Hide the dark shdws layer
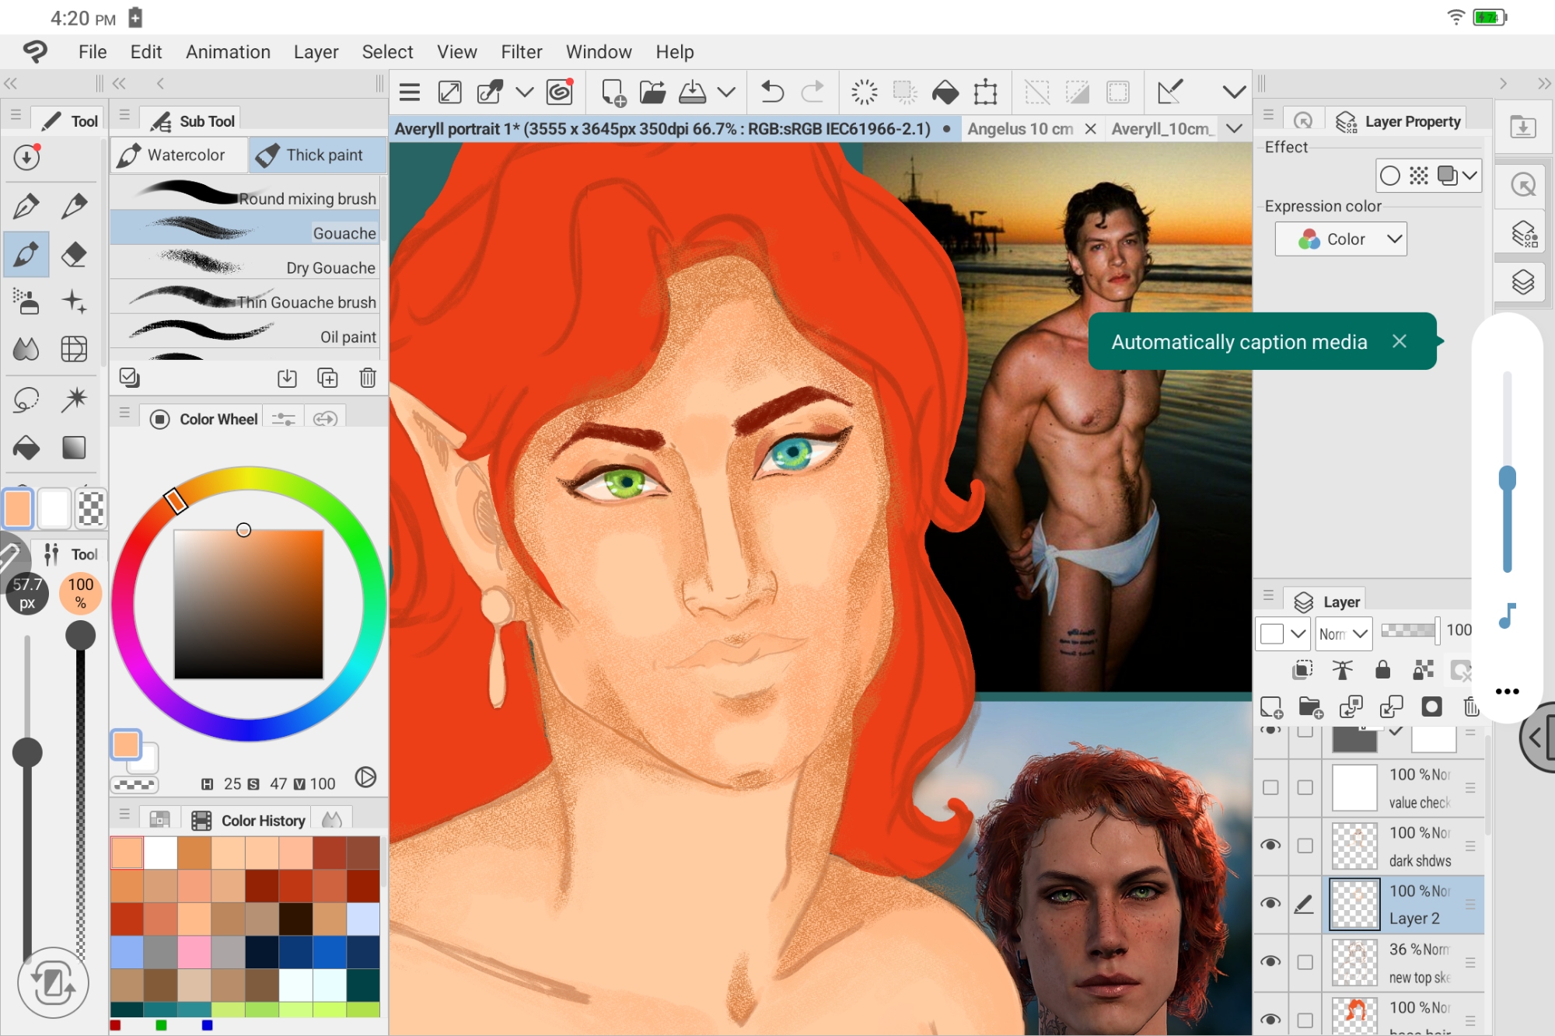1555x1036 pixels. 1270,845
